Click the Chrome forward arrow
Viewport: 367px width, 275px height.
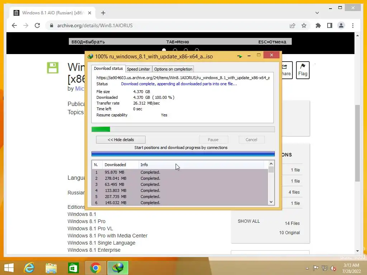[x=26, y=25]
